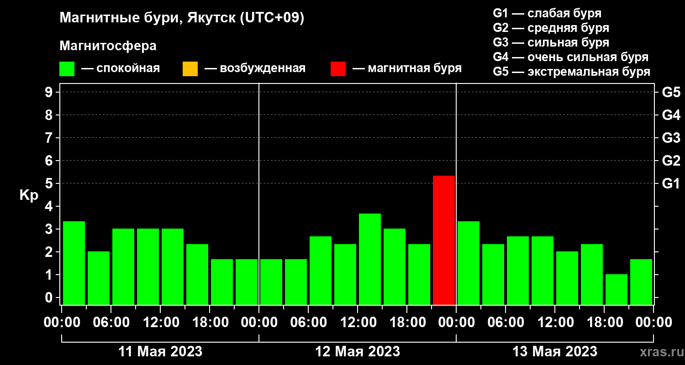Click the 'G2 — средняя буря' description
The image size is (685, 365).
coord(551,28)
